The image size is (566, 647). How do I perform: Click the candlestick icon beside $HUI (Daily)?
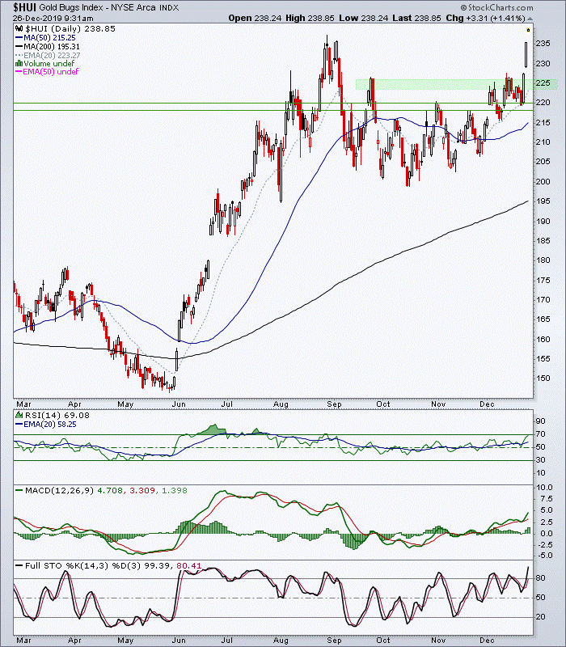click(x=19, y=29)
